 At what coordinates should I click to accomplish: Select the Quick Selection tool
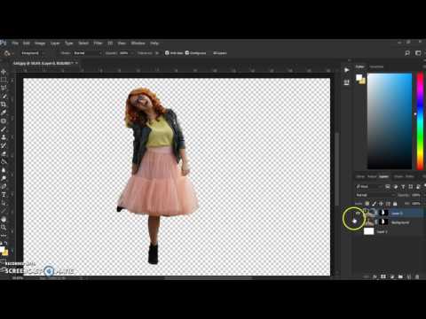pyautogui.click(x=4, y=97)
